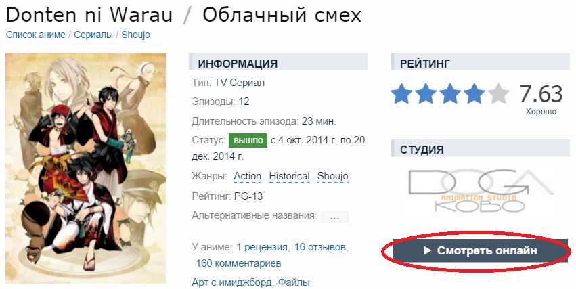Open the Список аниме breadcrumb link
This screenshot has width=576, height=289.
point(36,35)
